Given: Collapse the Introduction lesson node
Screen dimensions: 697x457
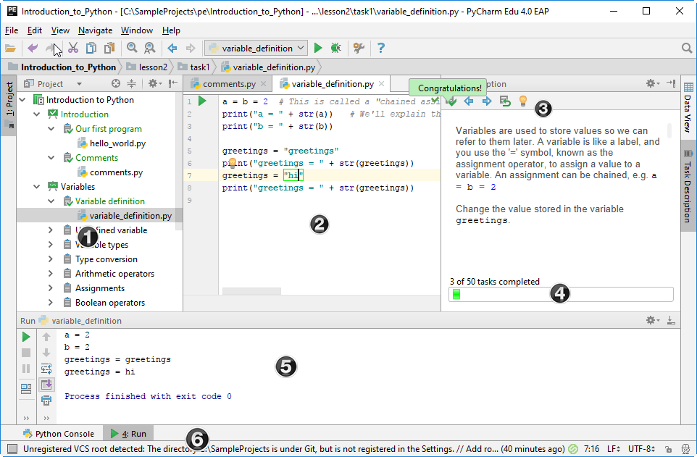Looking at the screenshot, I should 37,114.
